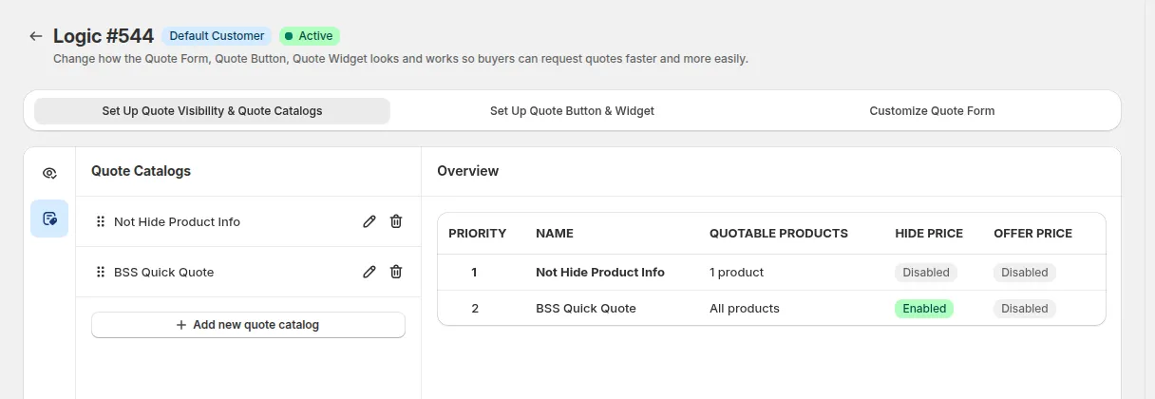Click the All products cell
Viewport: 1155px width, 399px height.
[745, 309]
